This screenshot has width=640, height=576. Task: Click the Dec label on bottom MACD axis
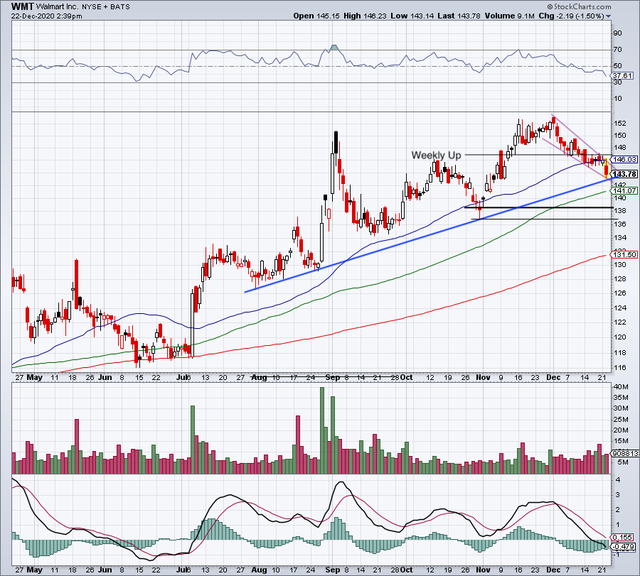click(553, 570)
